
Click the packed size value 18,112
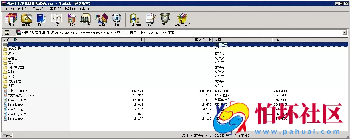206,119
